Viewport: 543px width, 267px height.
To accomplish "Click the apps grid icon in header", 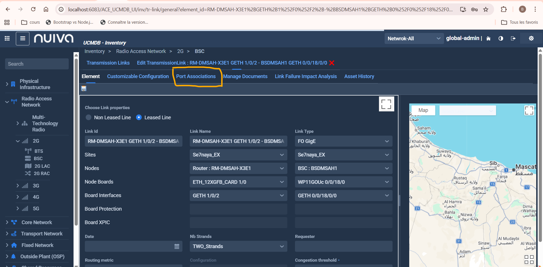I will (7, 39).
